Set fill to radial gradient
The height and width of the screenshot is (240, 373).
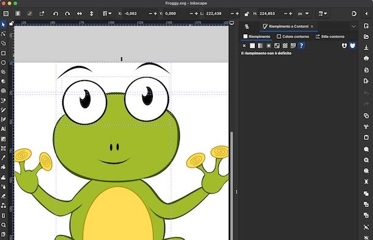pos(268,46)
